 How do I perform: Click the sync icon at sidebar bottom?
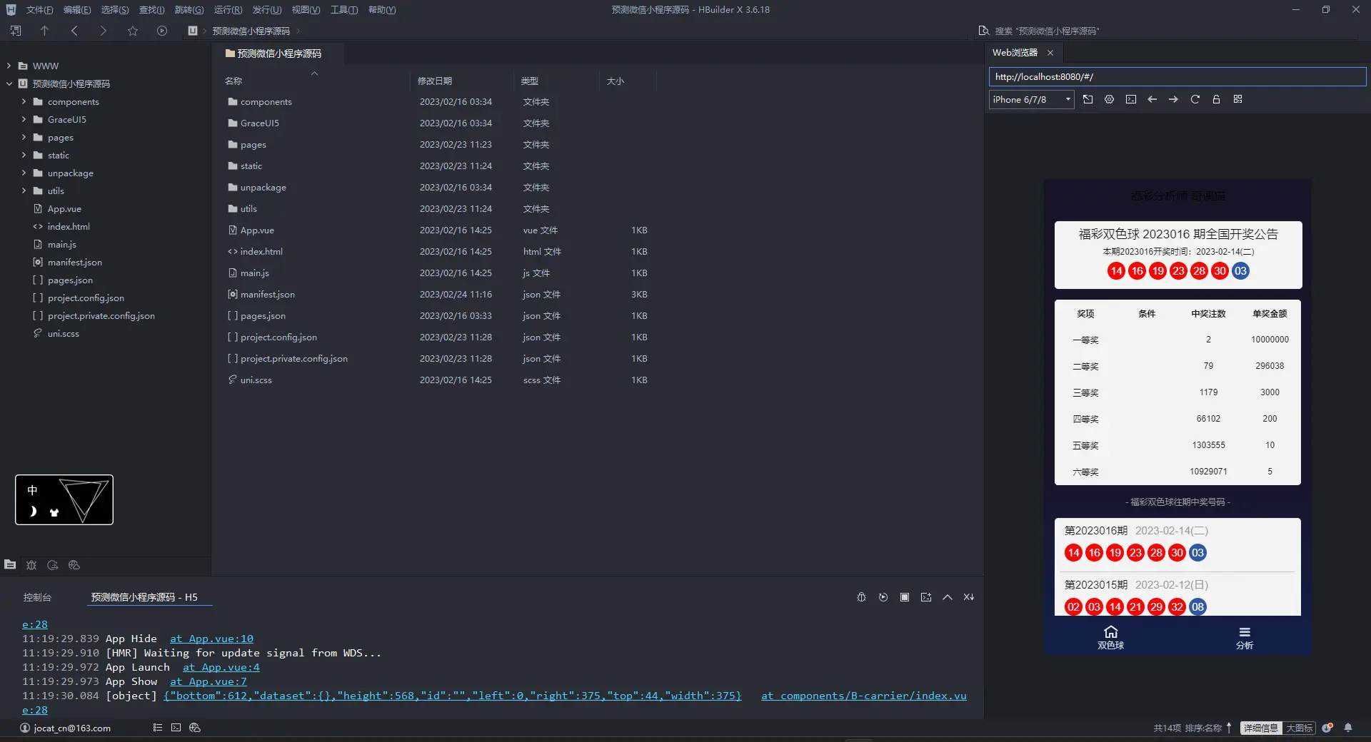[x=53, y=564]
